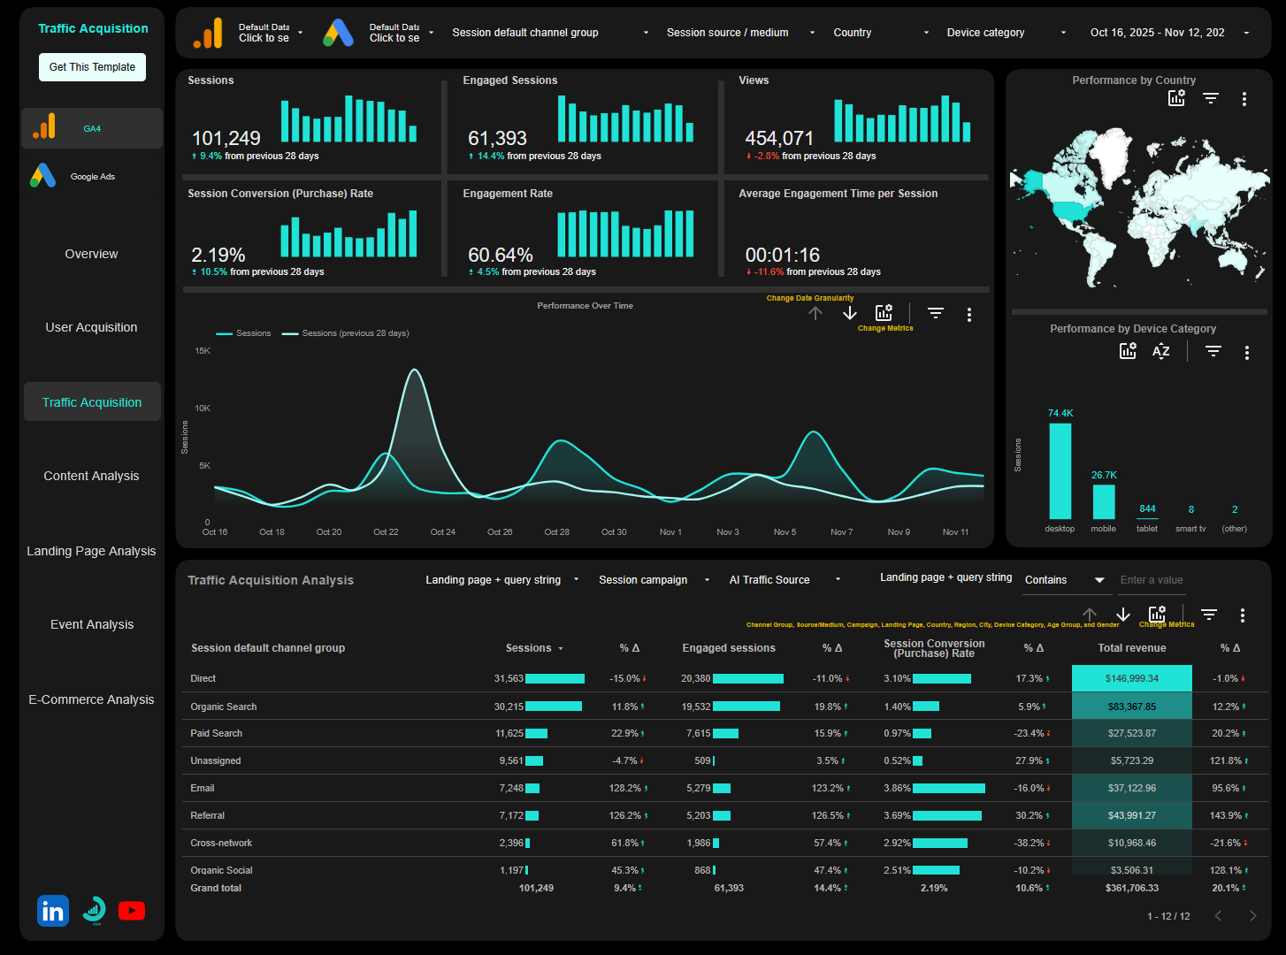The image size is (1286, 955).
Task: Click Session Conversion (Purchase) Rate table header
Action: point(934,648)
